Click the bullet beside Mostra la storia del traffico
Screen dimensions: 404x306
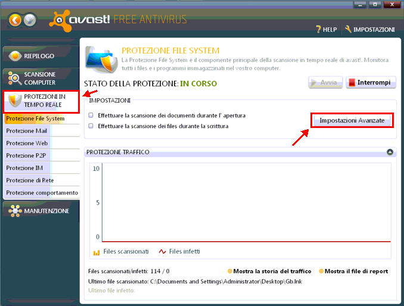tap(230, 271)
